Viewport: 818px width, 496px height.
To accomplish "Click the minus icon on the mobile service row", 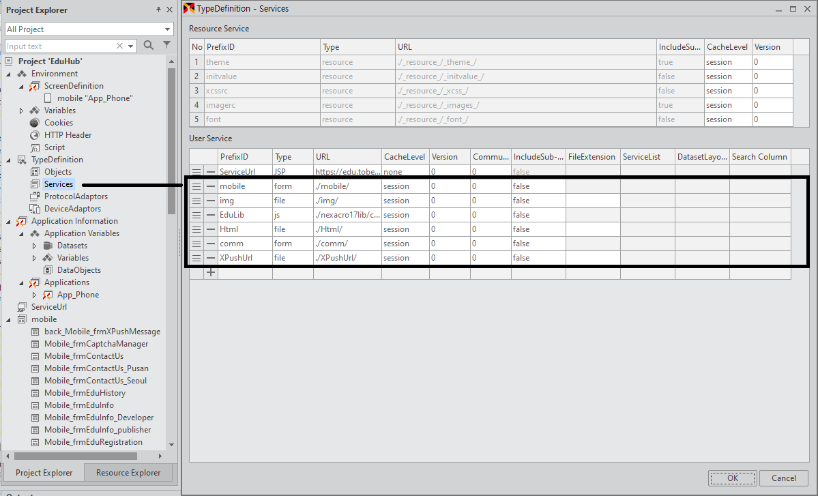I will tap(211, 186).
